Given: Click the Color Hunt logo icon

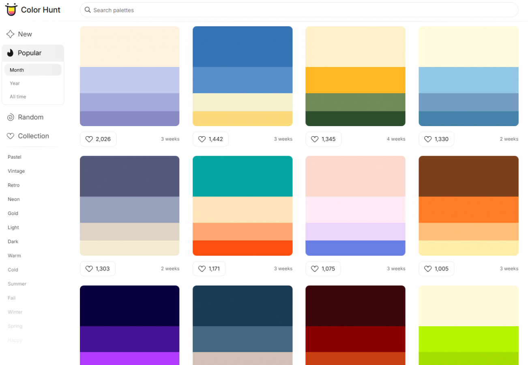Looking at the screenshot, I should click(x=11, y=9).
